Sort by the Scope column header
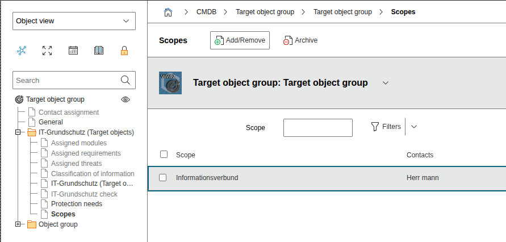Screen dimensions: 506x242 [x=186, y=155]
